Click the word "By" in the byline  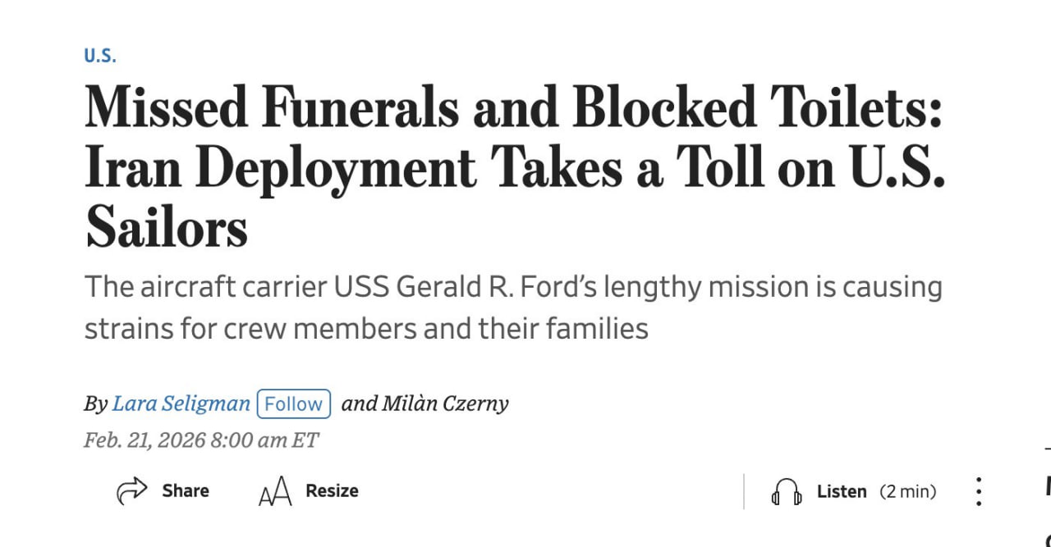pos(95,403)
